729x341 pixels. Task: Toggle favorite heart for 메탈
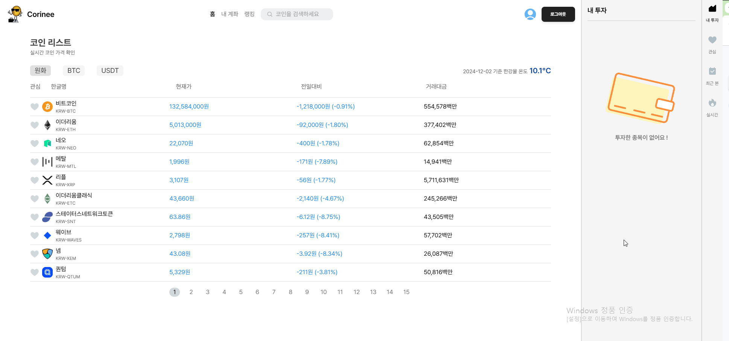[35, 162]
